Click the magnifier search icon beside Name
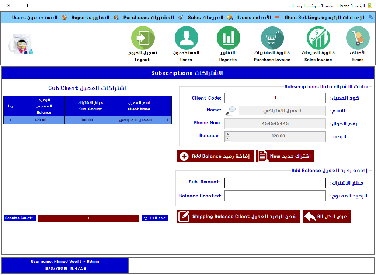 coord(231,111)
